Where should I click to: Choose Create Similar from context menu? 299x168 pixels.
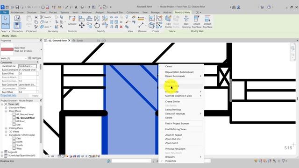[x=172, y=102]
